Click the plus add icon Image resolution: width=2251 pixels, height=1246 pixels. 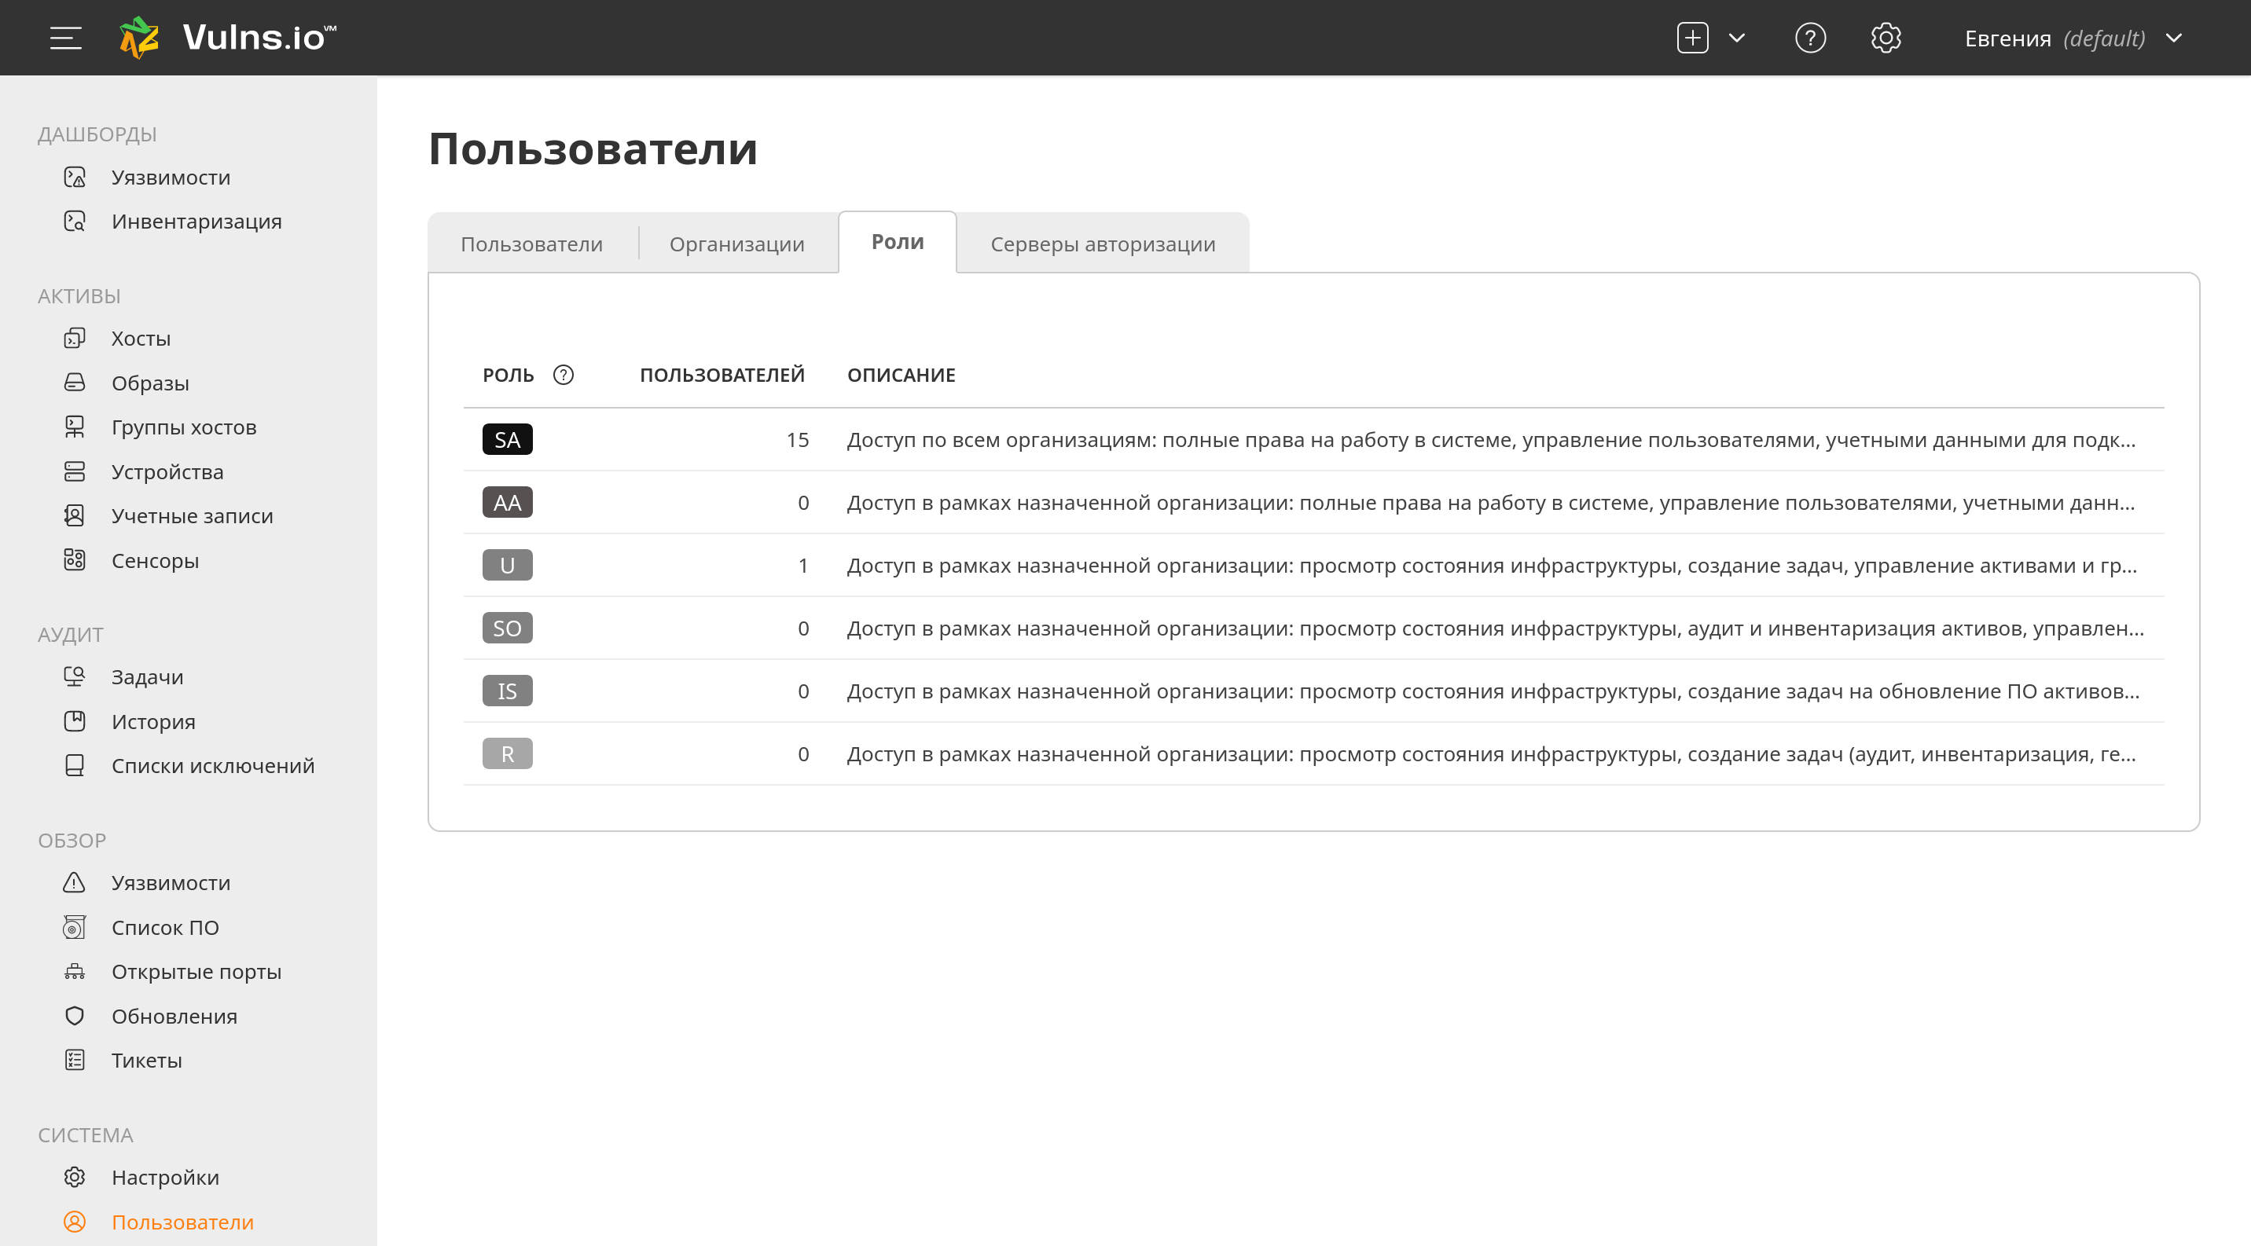[1691, 38]
